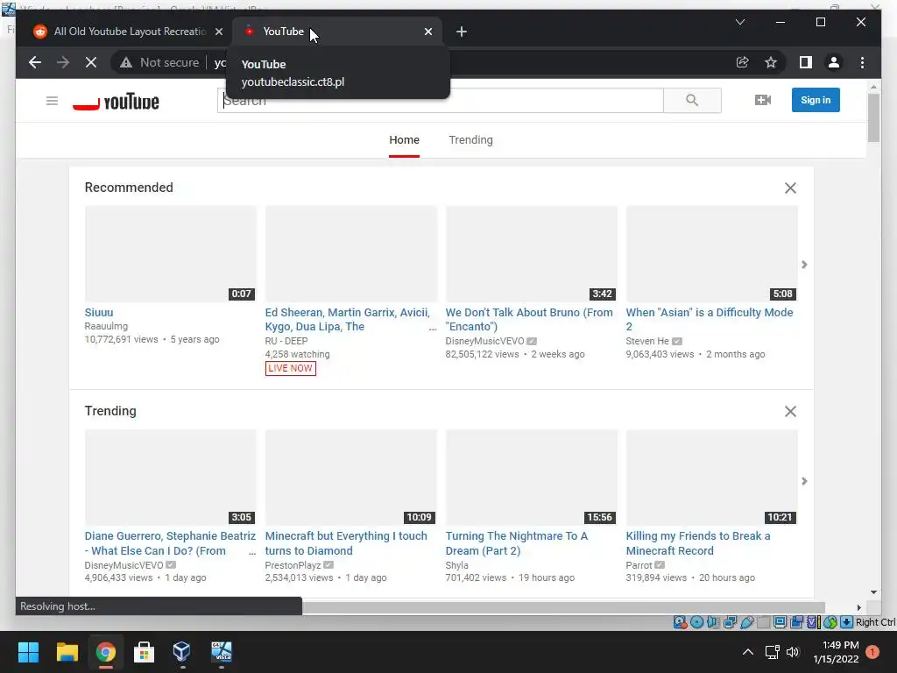Show next Trending videos with arrow

coord(804,481)
